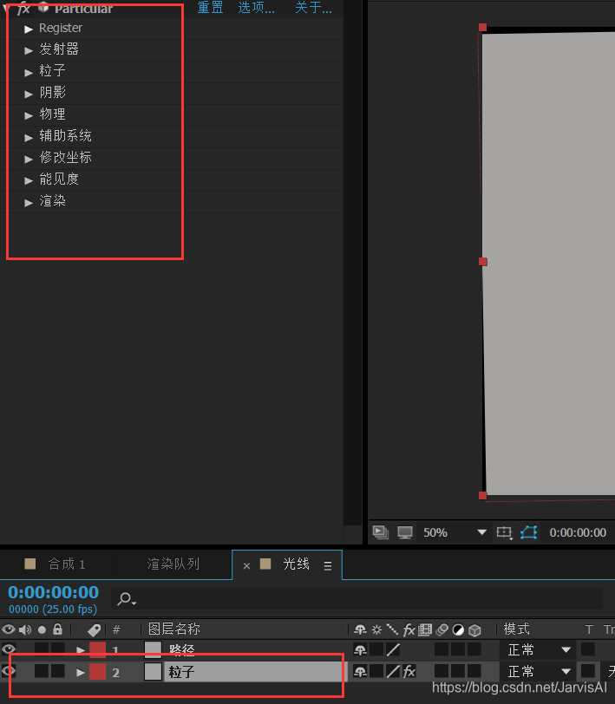Open the 选项... options link

256,7
